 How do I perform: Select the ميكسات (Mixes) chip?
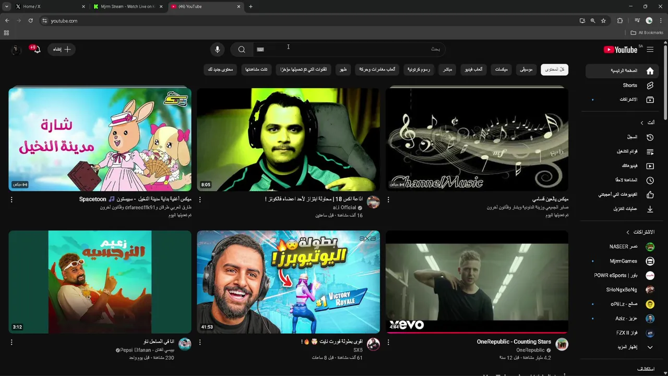click(501, 69)
